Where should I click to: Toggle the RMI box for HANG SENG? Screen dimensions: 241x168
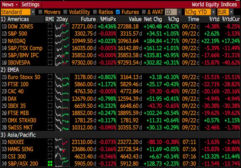(50, 149)
